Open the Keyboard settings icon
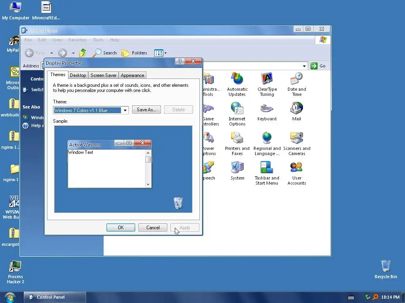 click(x=267, y=111)
